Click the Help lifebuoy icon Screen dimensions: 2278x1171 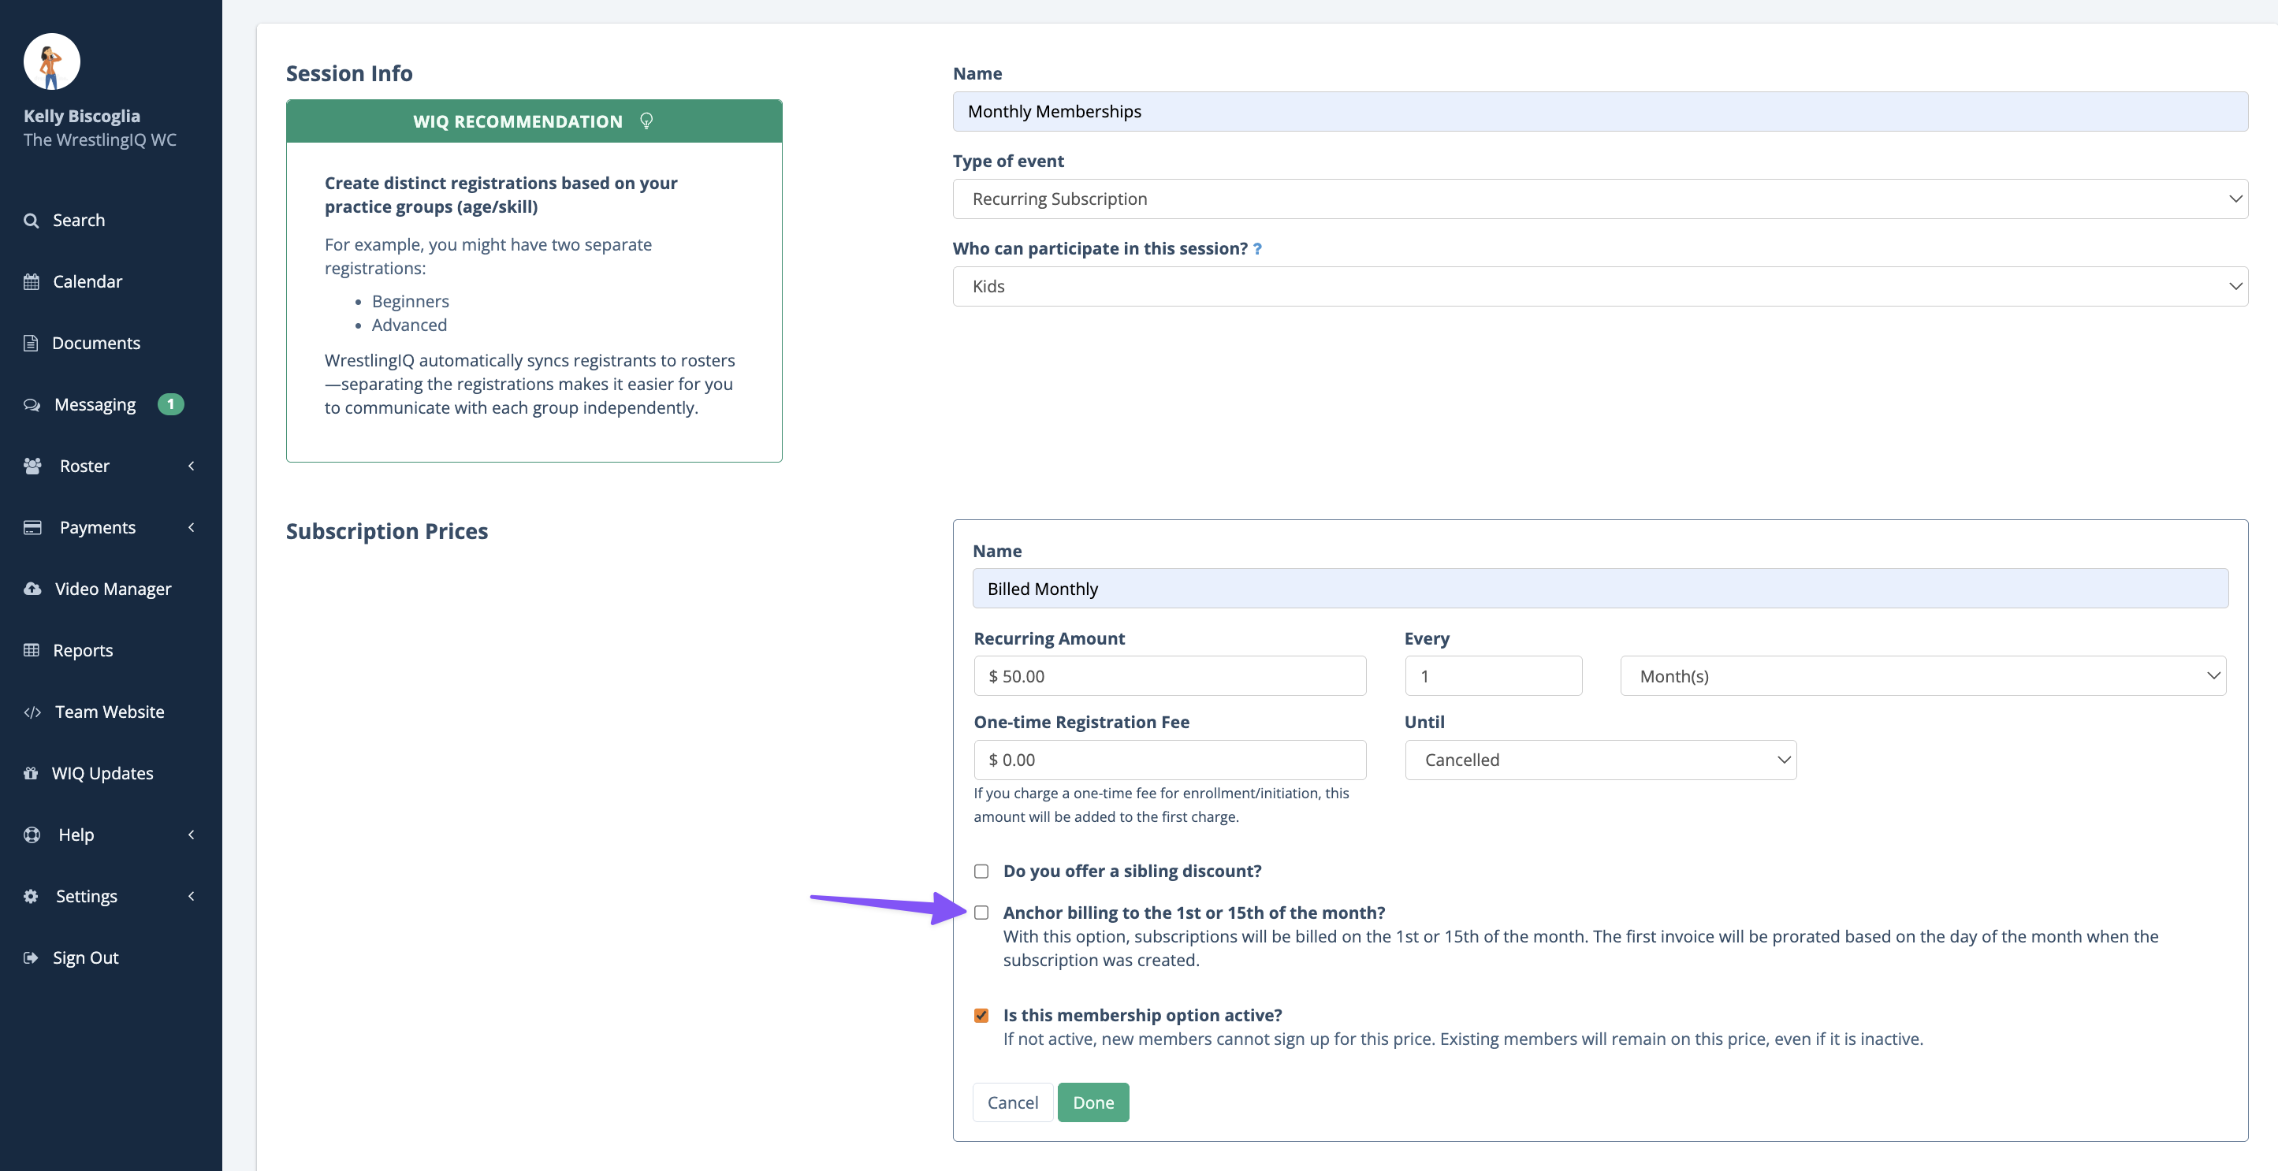click(32, 835)
